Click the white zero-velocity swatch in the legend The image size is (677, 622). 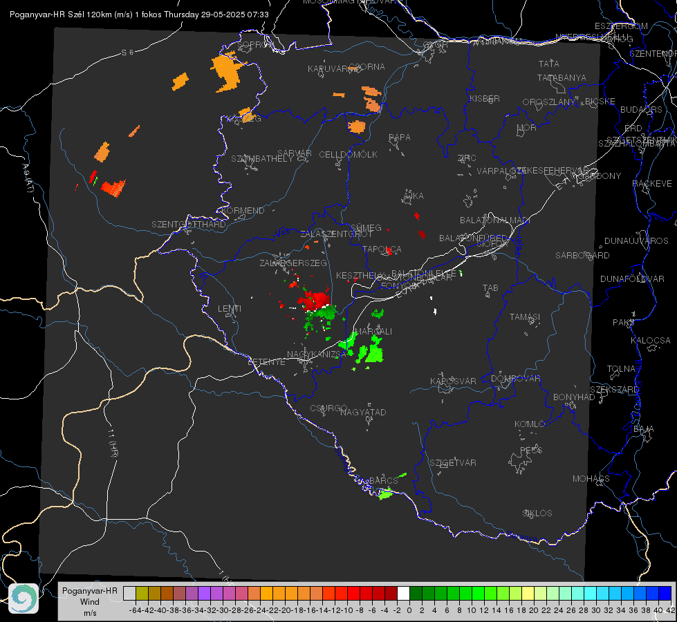pyautogui.click(x=403, y=593)
